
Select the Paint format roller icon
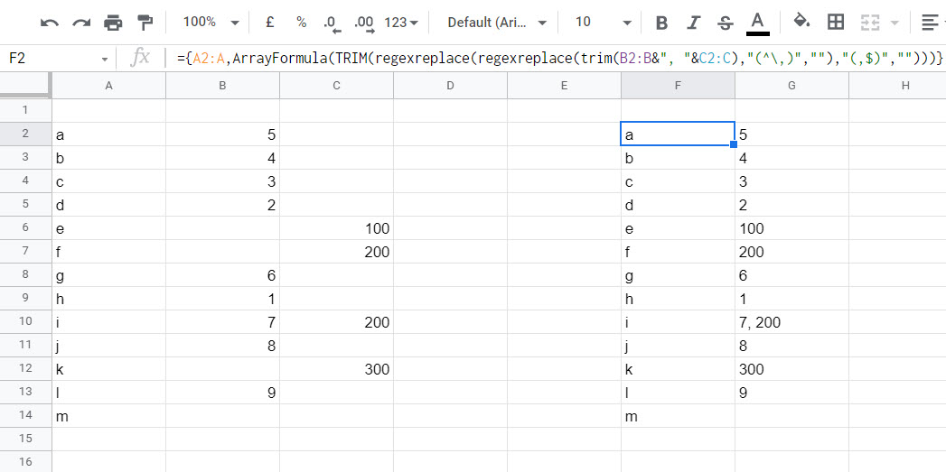[145, 23]
